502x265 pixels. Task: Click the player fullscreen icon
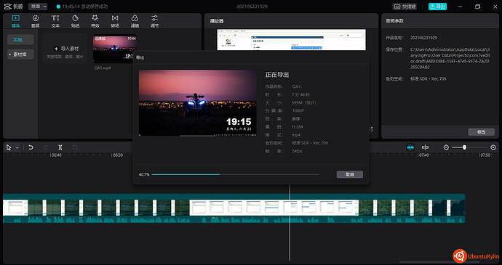click(371, 129)
